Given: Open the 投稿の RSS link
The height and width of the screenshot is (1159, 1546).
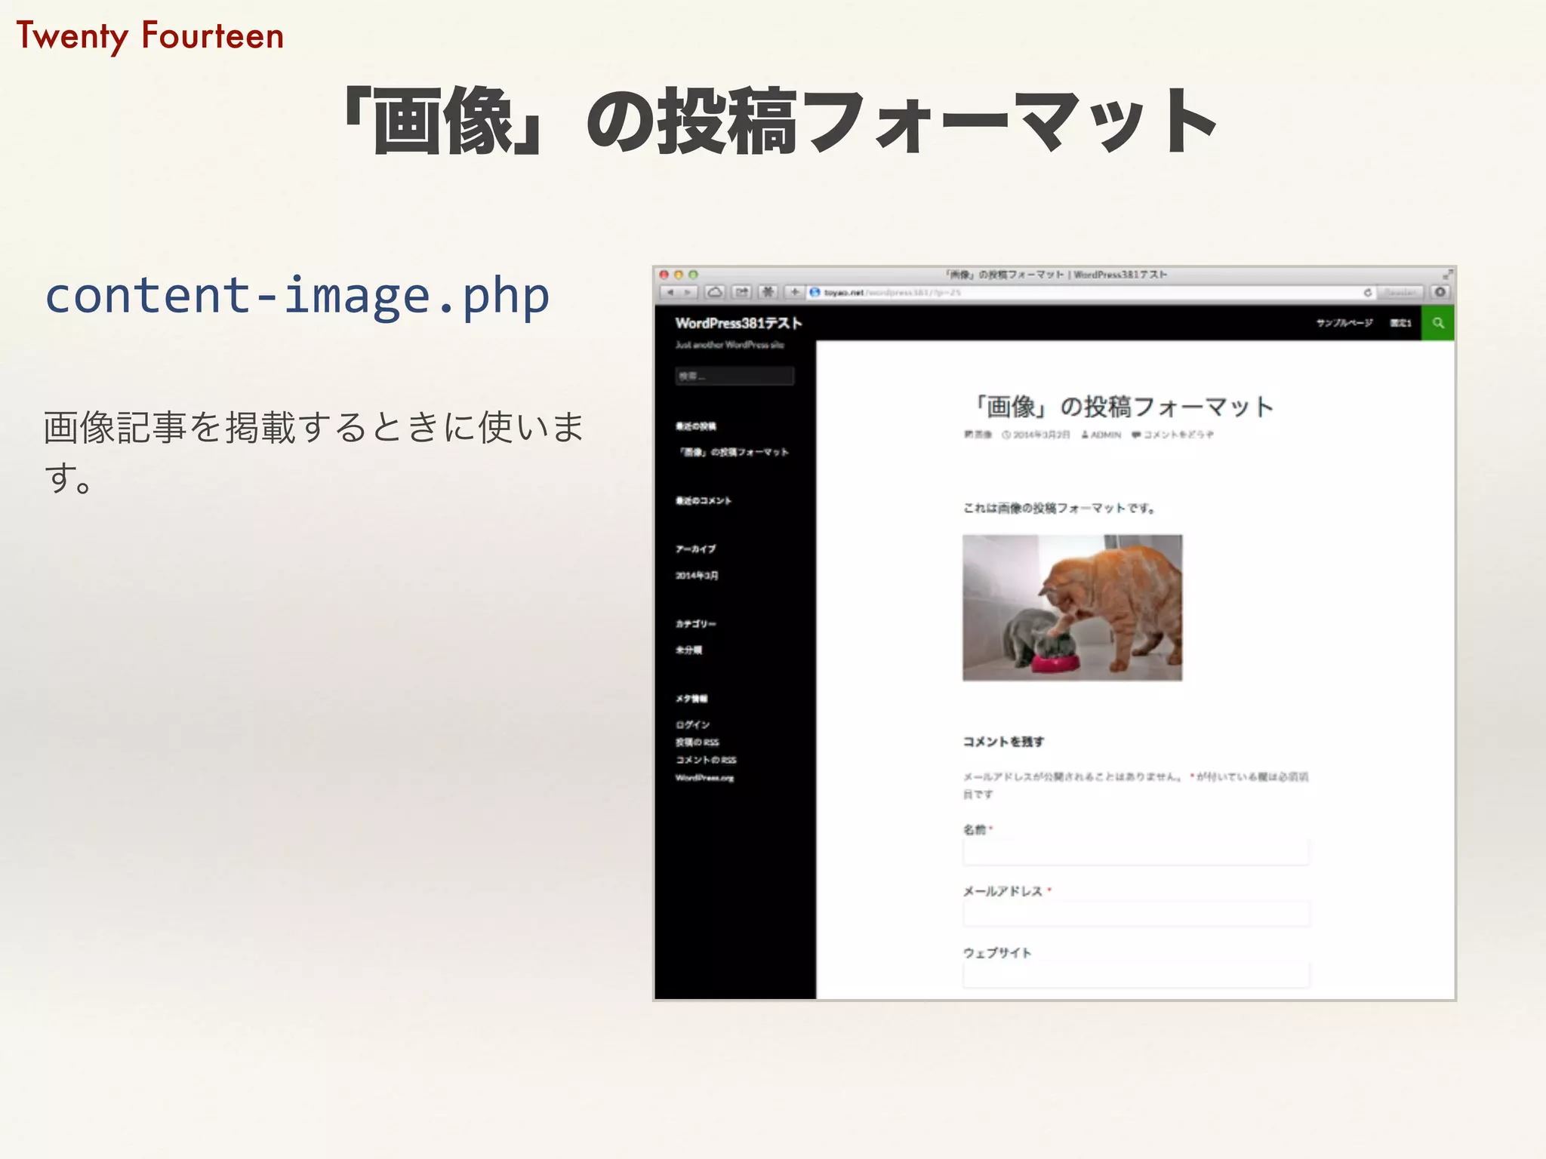Looking at the screenshot, I should click(698, 742).
